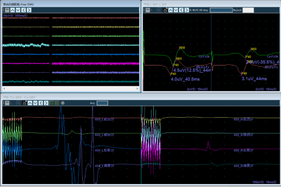The height and width of the screenshot is (187, 281).
Task: Click the first green grid icon in TCe MEP toolbar
Action: pos(52,103)
